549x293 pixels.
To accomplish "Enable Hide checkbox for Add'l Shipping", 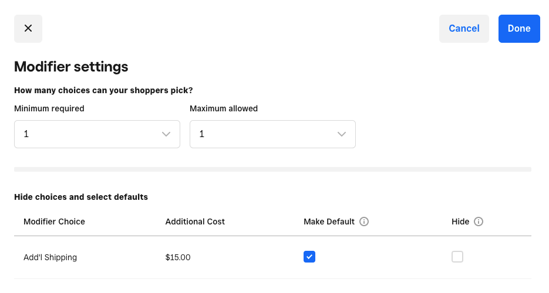I will click(457, 257).
